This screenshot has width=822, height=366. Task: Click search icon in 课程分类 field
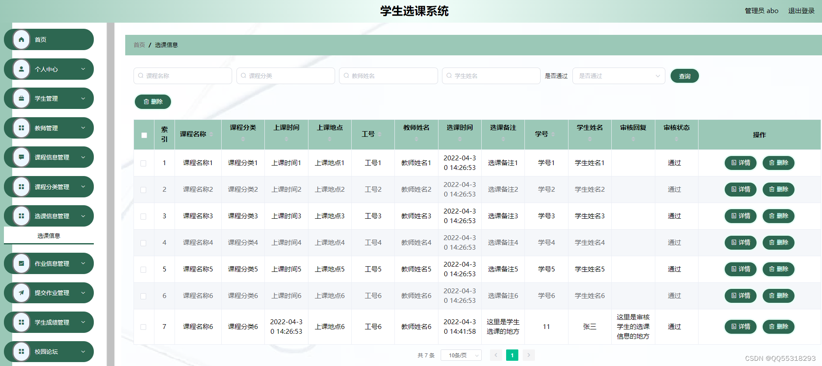tap(243, 75)
